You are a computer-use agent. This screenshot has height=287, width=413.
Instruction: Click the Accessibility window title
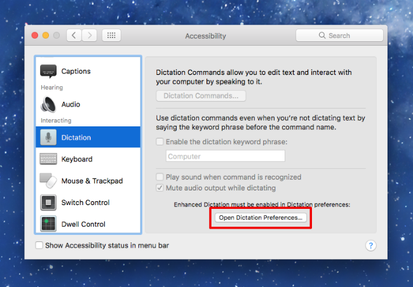click(x=205, y=36)
